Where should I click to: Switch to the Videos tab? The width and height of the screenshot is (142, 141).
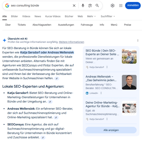pyautogui.click(x=26, y=16)
